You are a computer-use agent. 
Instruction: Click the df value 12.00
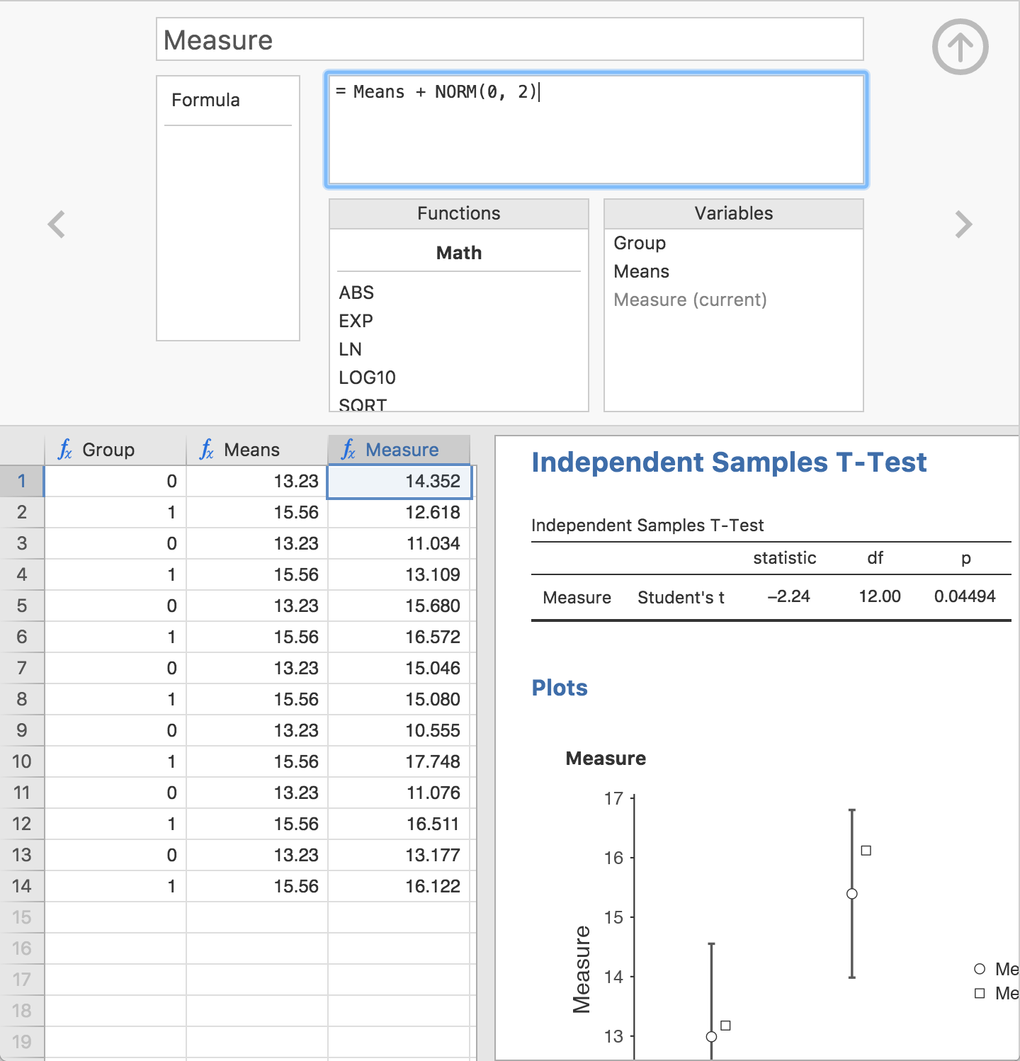[880, 596]
